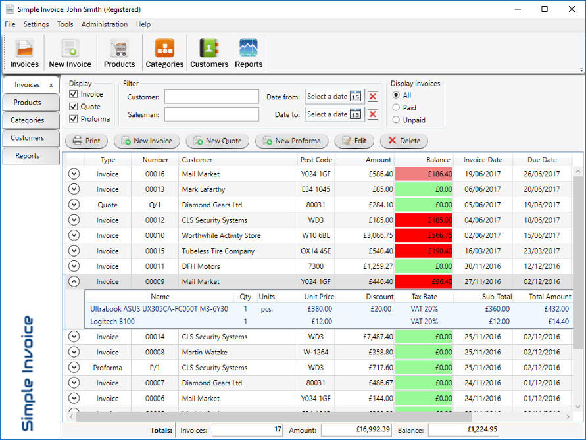Click the New Invoice toolbar icon
Viewport: 586px width, 440px height.
coord(70,53)
